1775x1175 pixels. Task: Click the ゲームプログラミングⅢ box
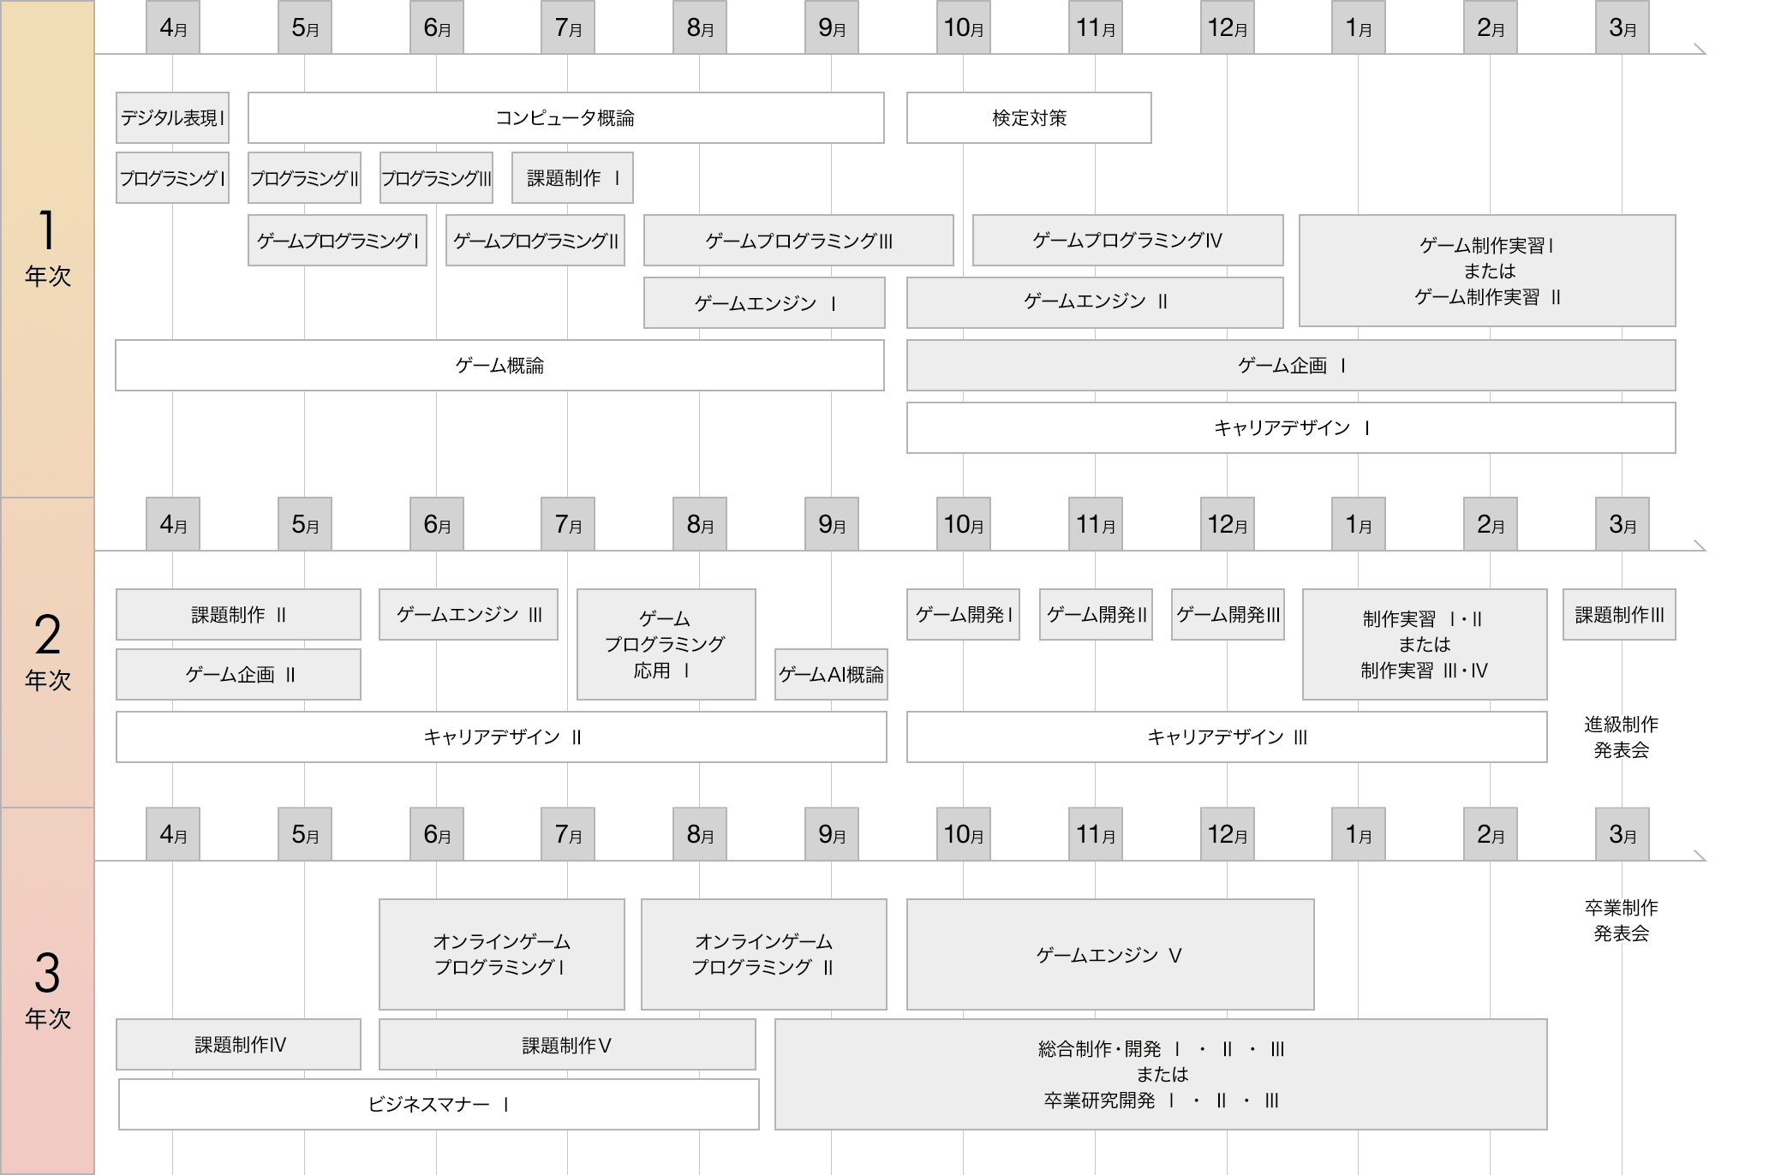tap(798, 241)
